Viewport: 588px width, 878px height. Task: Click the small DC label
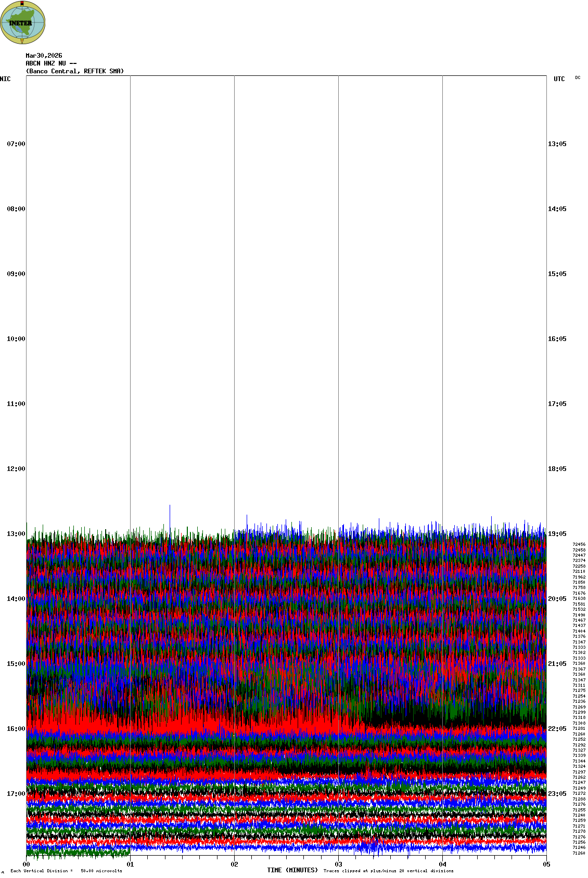coord(578,77)
